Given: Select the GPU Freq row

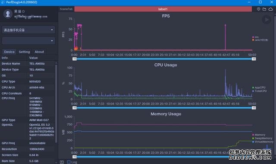Looking at the screenshot, I should pyautogui.click(x=28, y=143).
